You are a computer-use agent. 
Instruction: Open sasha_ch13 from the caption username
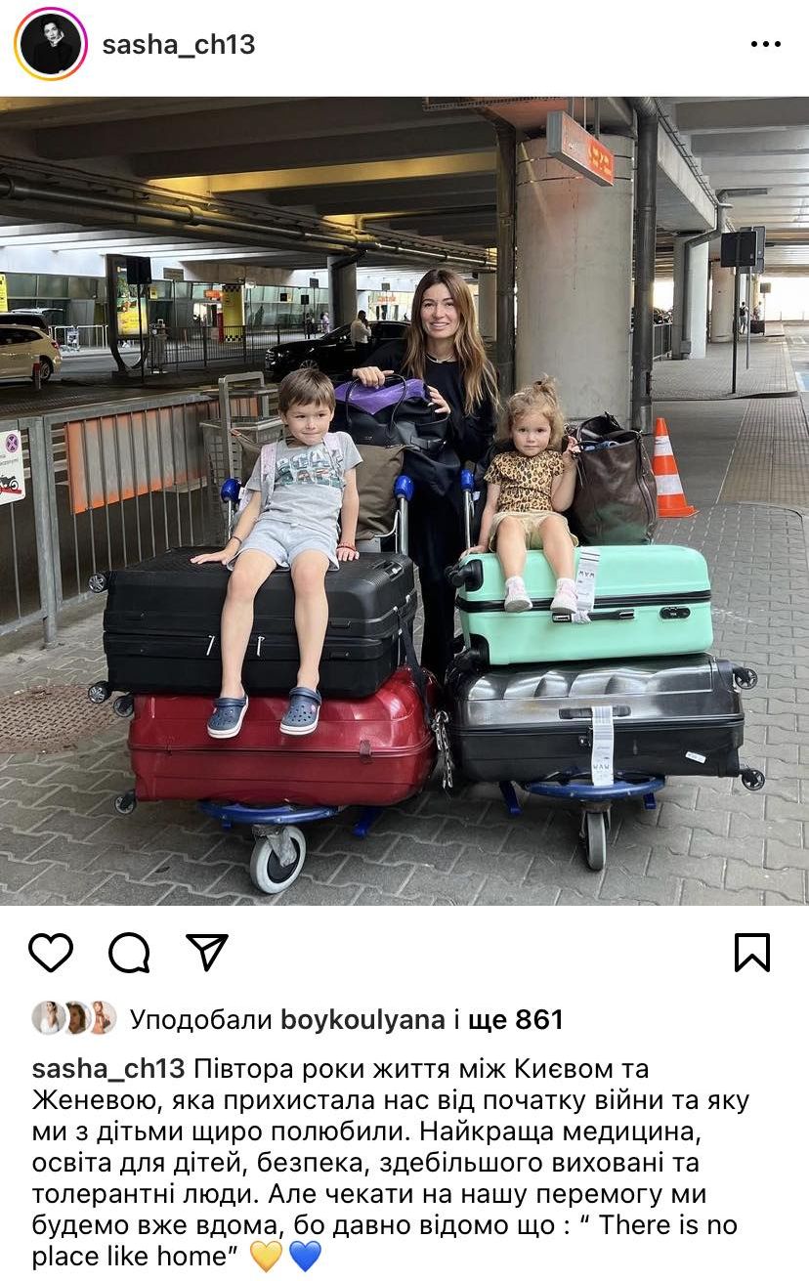108,1070
